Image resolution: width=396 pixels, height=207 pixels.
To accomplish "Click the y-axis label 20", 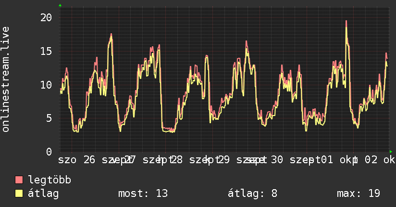I will [x=46, y=17].
